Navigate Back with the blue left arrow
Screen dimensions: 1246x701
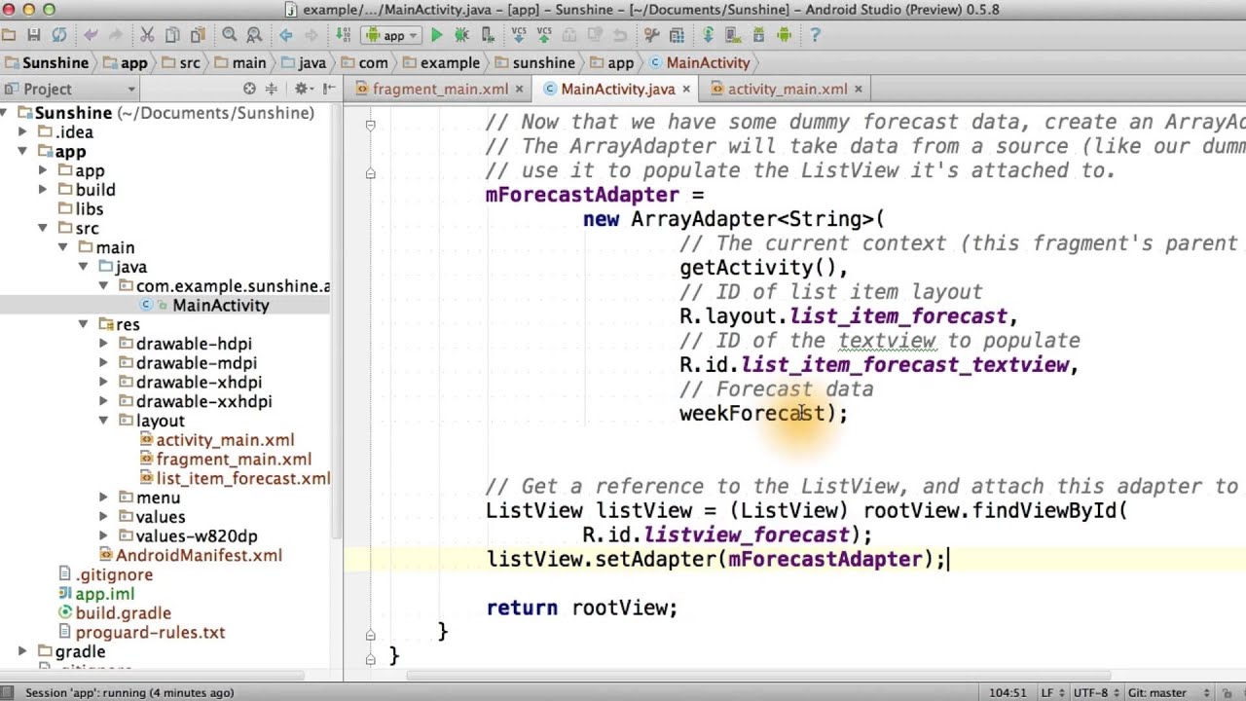pos(286,36)
